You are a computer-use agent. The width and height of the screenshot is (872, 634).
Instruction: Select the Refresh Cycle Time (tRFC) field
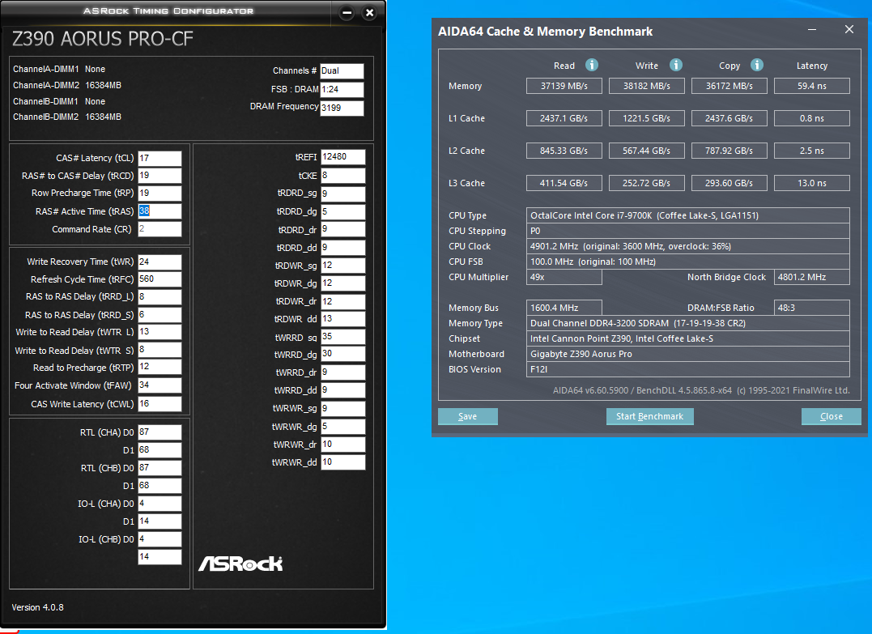[160, 279]
